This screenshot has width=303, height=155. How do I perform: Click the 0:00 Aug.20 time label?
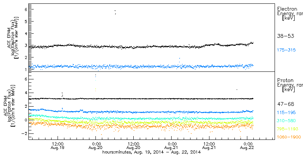pos(96,146)
